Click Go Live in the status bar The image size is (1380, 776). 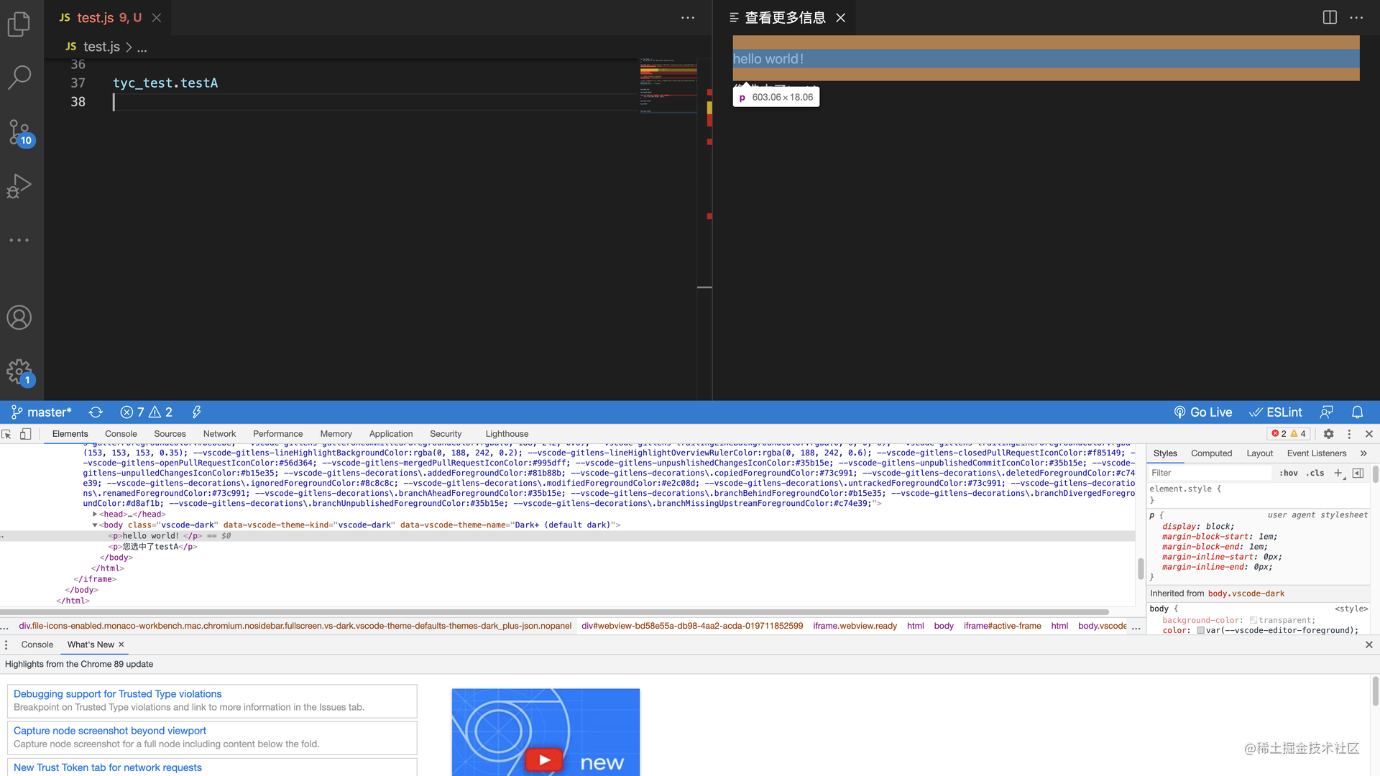tap(1203, 412)
